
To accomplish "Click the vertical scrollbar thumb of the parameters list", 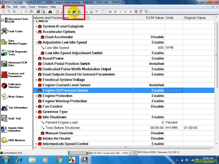I will click(x=216, y=55).
